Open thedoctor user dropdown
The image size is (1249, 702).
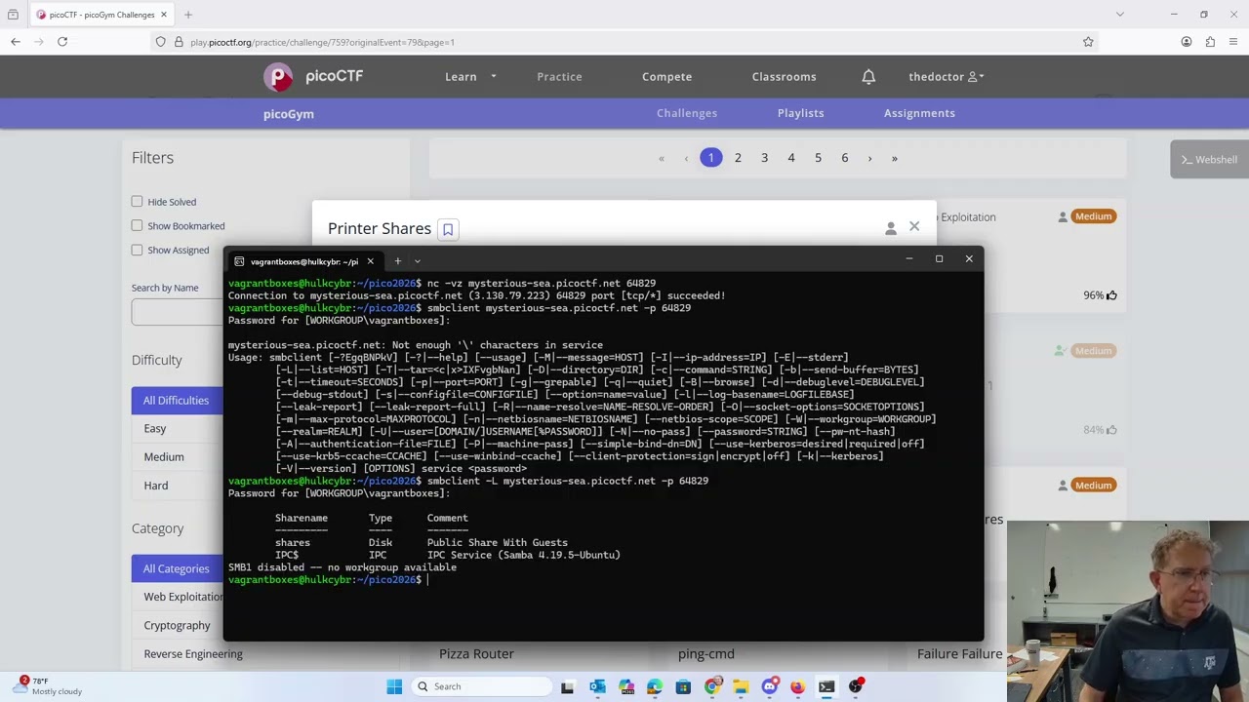[947, 76]
